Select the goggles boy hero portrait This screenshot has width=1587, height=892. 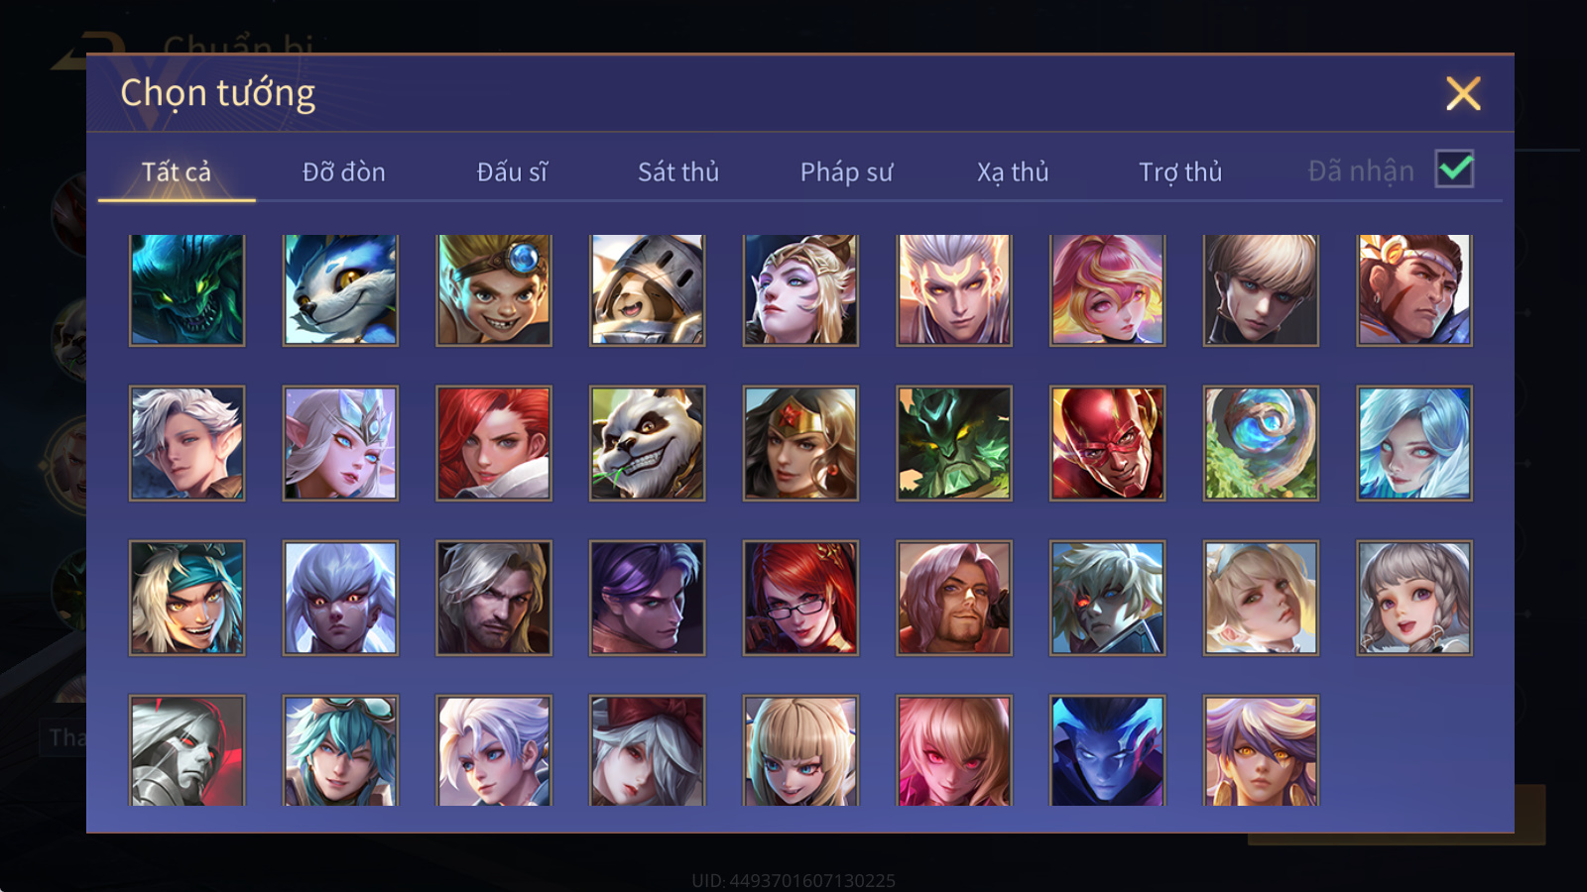(494, 289)
